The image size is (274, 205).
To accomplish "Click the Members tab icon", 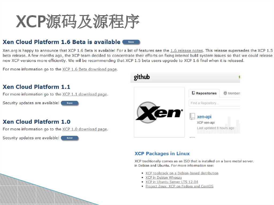I will (225, 93).
